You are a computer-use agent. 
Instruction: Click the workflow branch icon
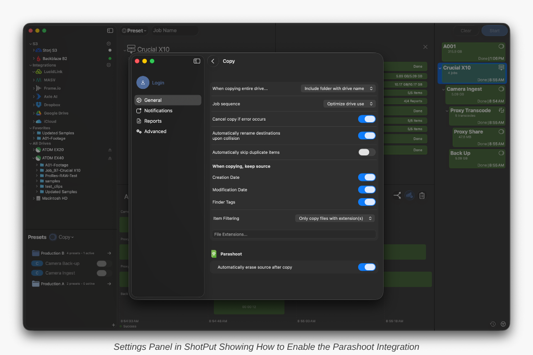point(397,195)
